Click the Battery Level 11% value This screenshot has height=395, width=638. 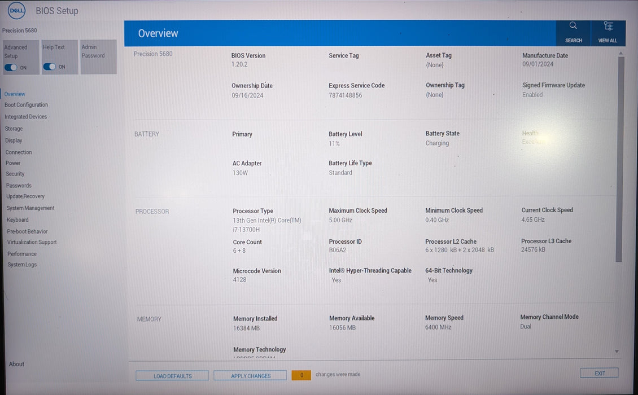tap(334, 143)
